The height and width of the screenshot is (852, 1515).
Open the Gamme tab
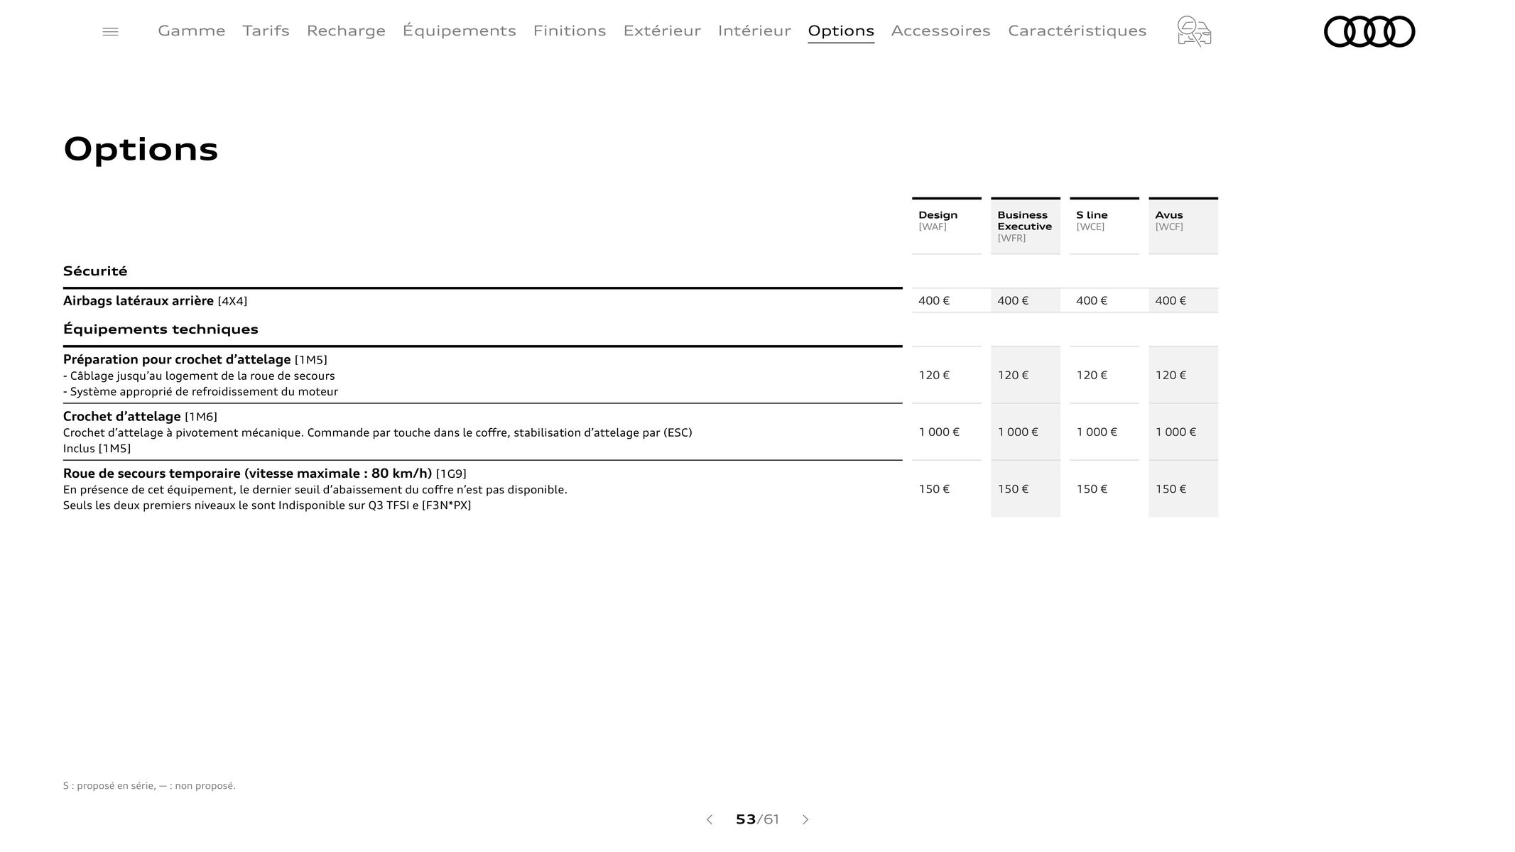[x=192, y=31]
